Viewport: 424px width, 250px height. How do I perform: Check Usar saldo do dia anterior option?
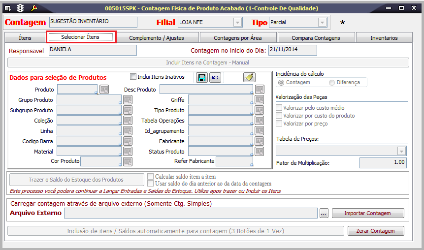click(150, 184)
